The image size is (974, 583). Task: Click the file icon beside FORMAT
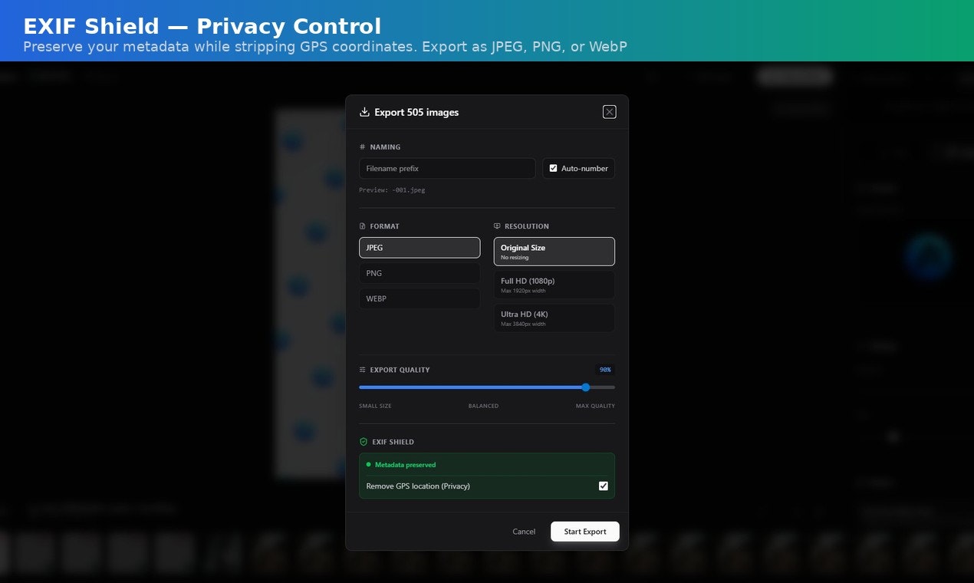[x=363, y=226]
